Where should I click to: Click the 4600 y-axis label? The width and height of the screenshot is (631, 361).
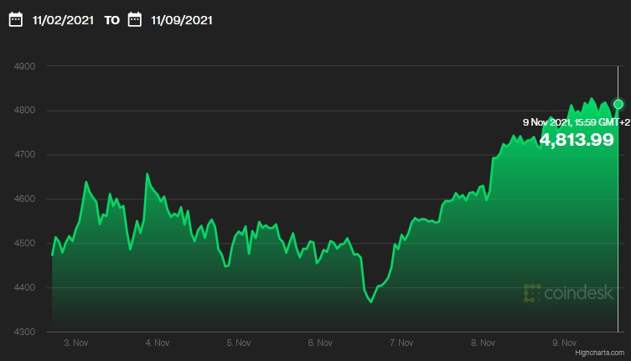[23, 199]
